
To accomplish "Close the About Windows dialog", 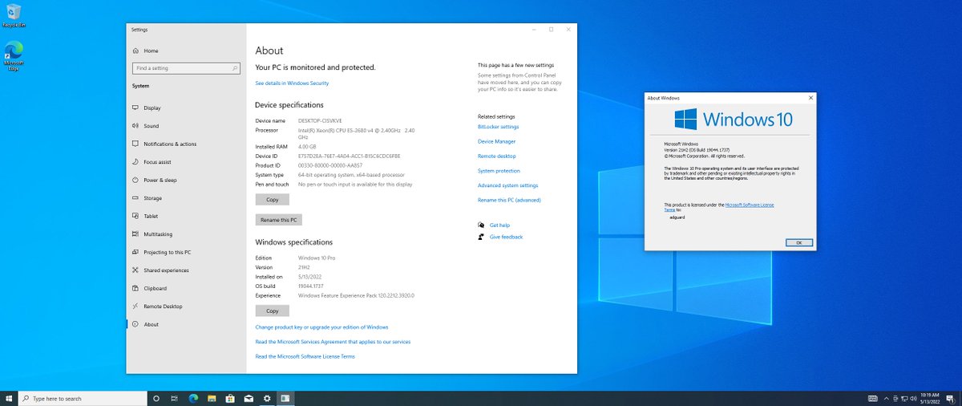I will [x=811, y=98].
